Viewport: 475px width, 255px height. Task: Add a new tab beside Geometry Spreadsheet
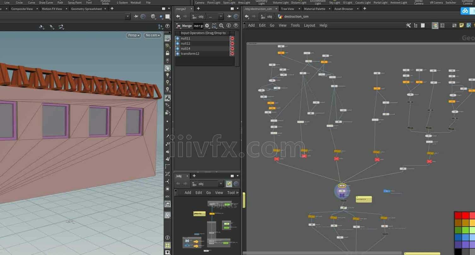pos(112,9)
